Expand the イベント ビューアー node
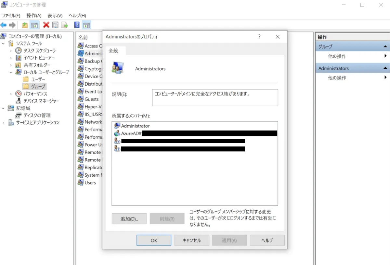 [x=11, y=58]
